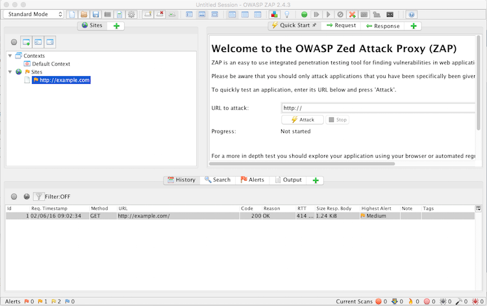Click the Stop button

click(337, 120)
